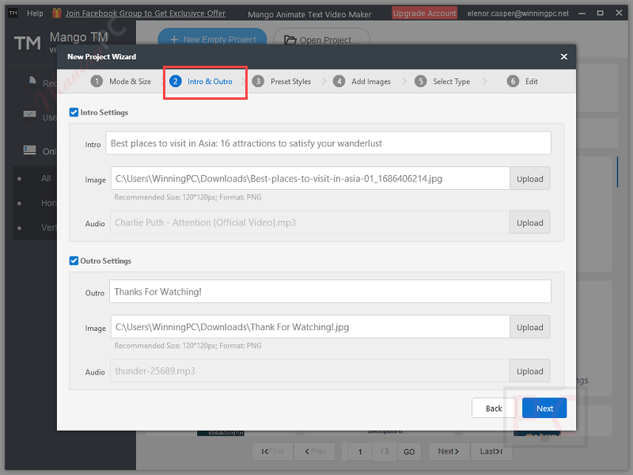Open the Help menu

coord(35,13)
